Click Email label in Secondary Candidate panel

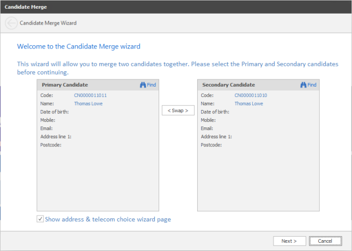click(208, 128)
